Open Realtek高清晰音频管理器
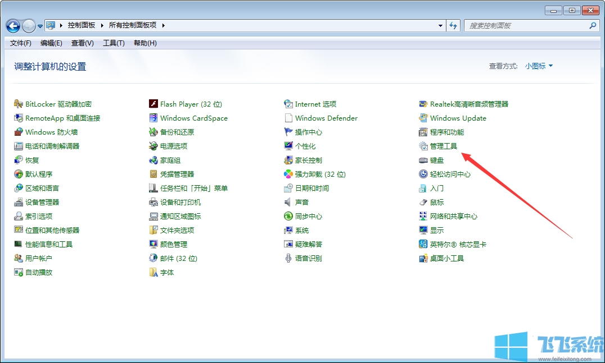605x363 pixels. click(468, 104)
